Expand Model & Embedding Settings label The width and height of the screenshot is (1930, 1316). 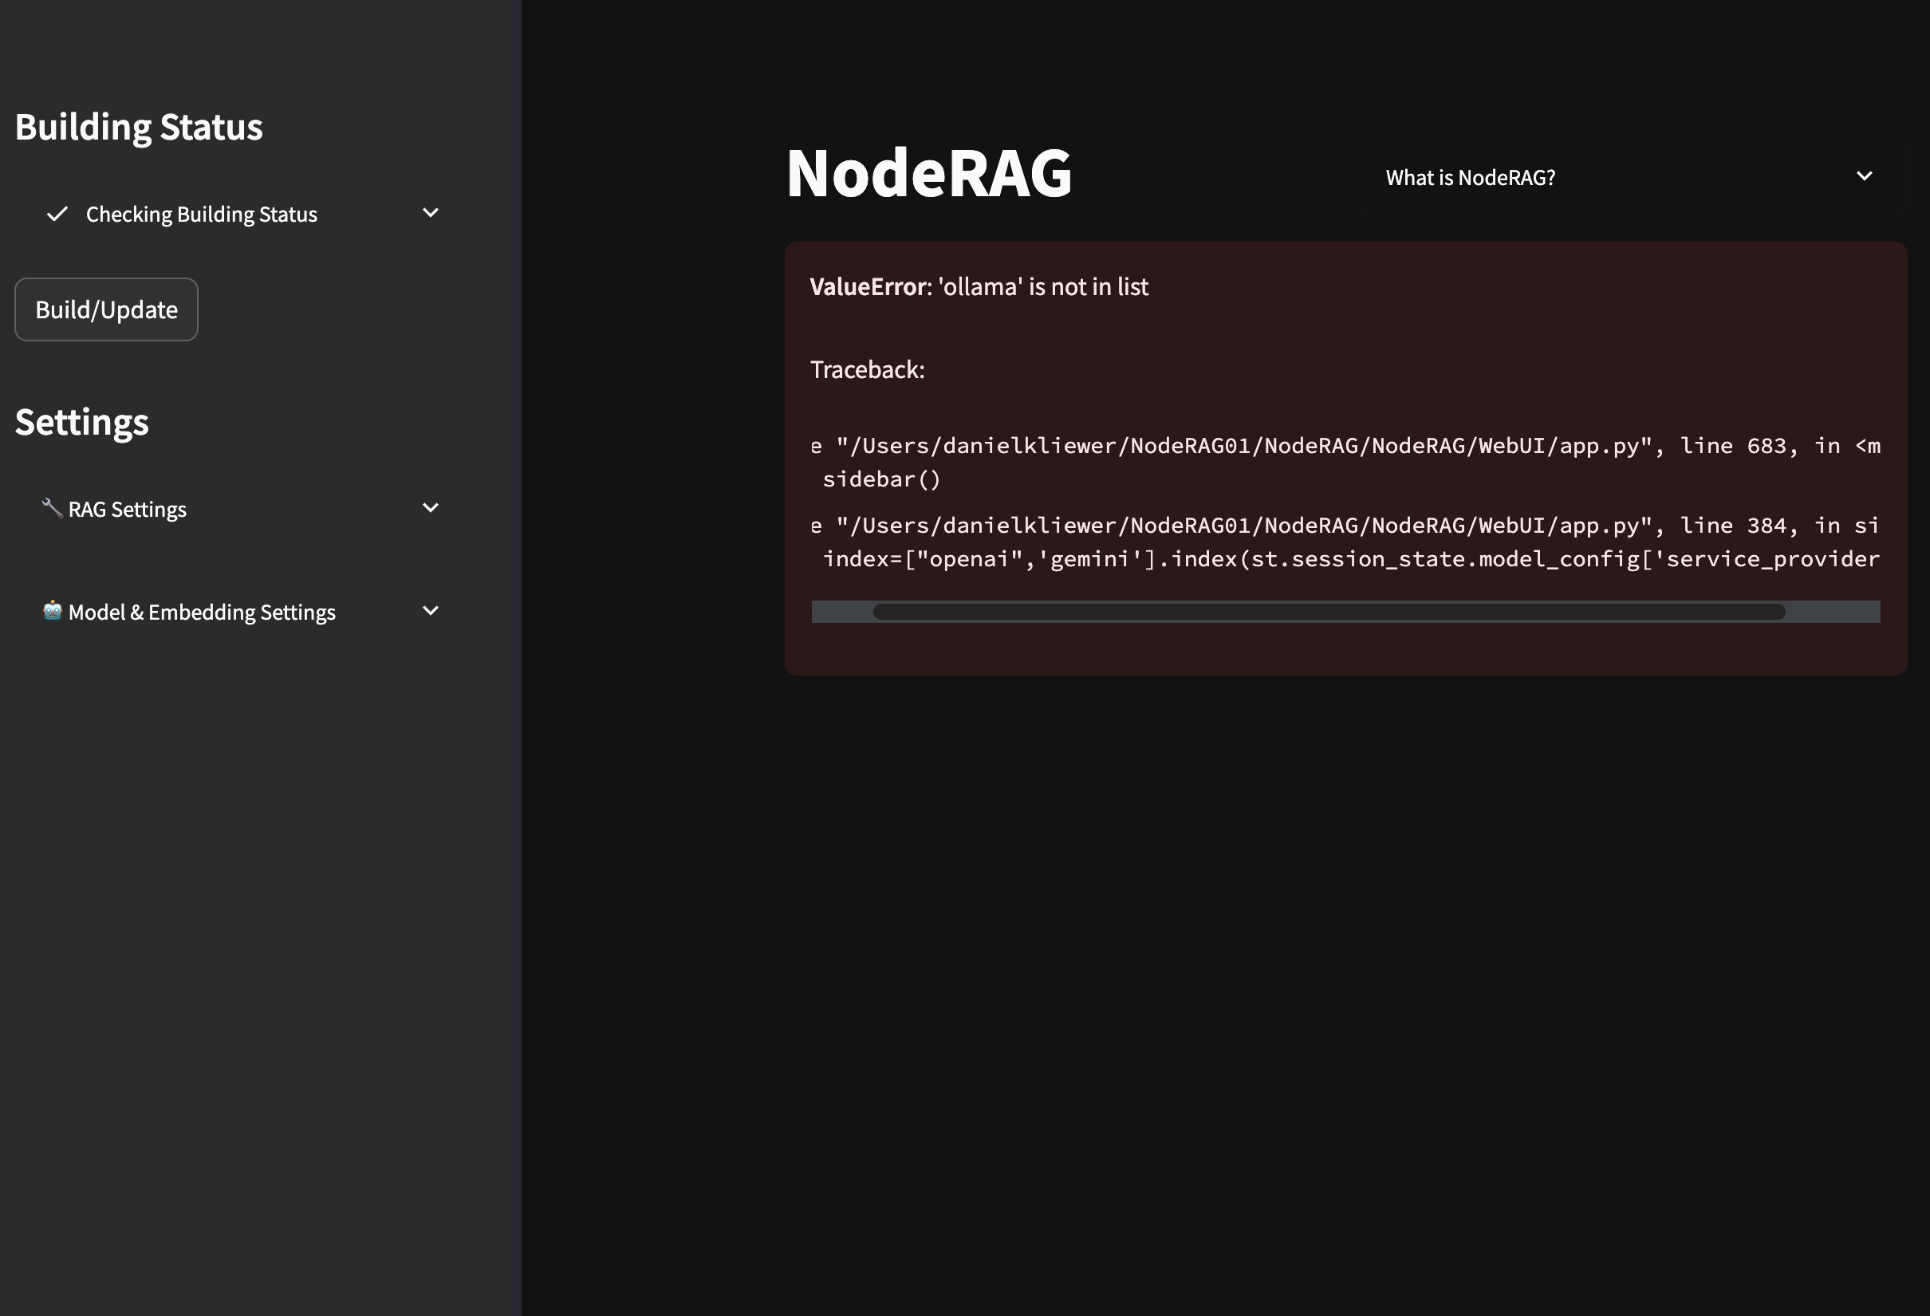(x=202, y=612)
